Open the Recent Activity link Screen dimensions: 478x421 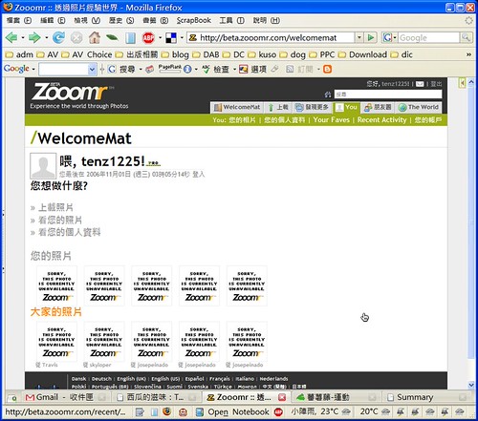pyautogui.click(x=381, y=120)
